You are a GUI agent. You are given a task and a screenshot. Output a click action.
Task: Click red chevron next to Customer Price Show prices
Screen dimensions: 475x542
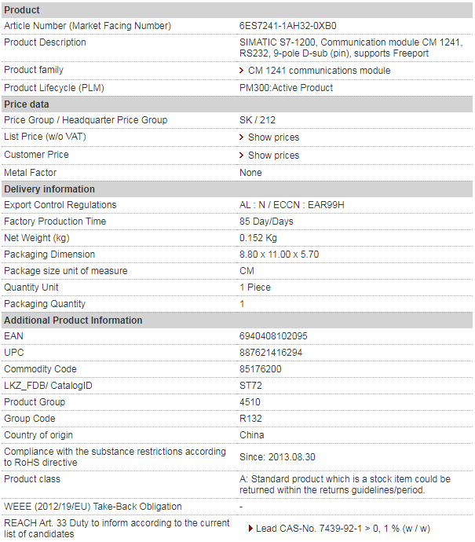tap(241, 156)
